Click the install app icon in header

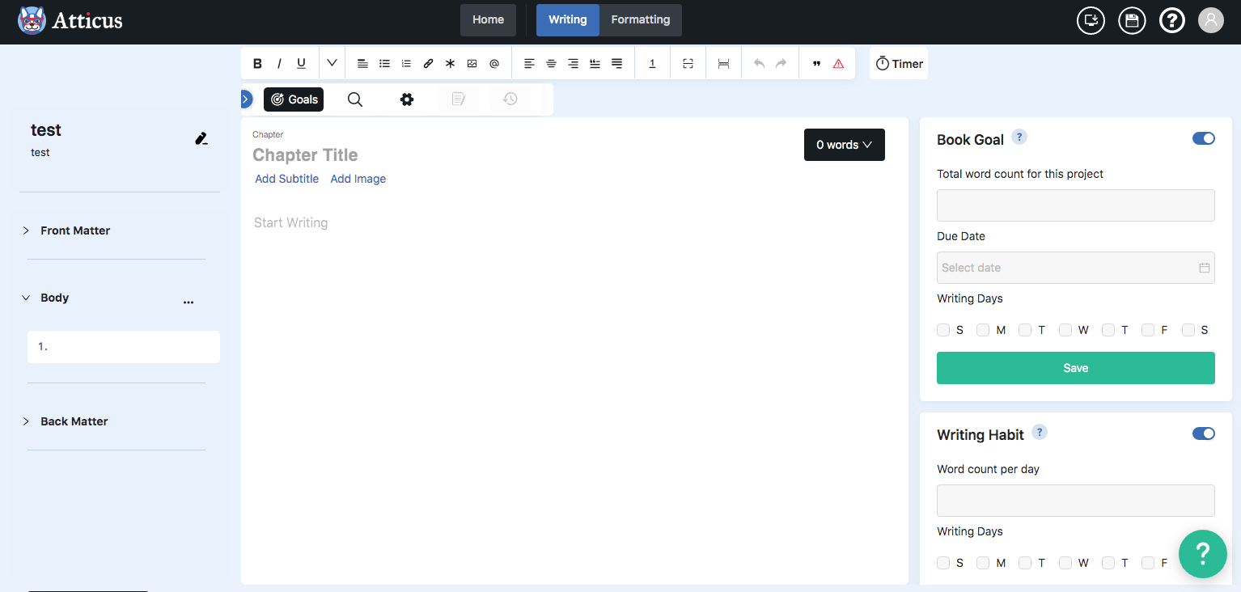coord(1091,20)
